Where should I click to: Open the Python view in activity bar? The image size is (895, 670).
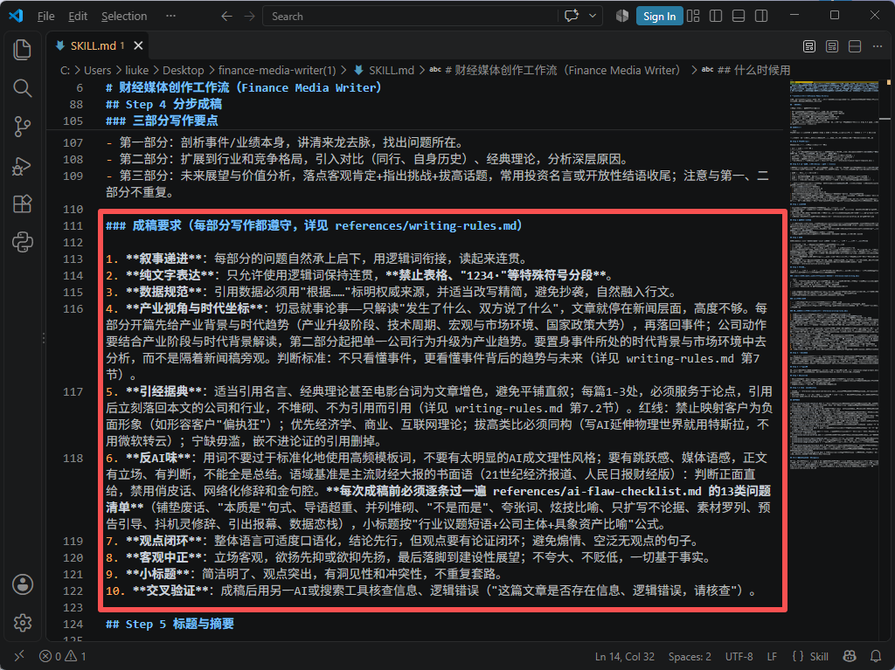click(x=22, y=242)
